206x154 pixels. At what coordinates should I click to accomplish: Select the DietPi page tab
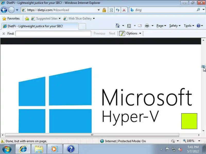40,26
